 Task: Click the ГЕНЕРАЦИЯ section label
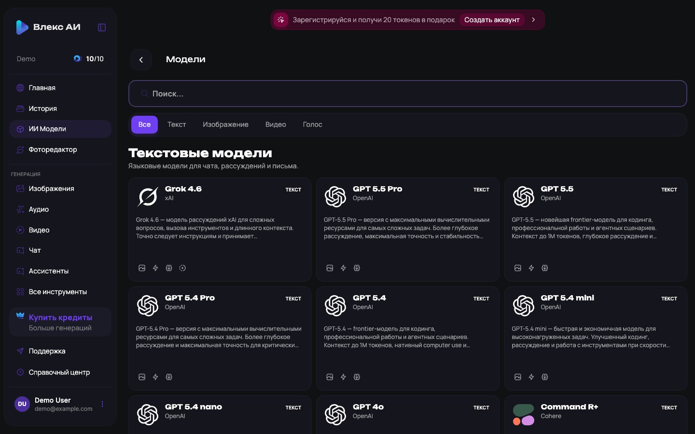(x=26, y=175)
